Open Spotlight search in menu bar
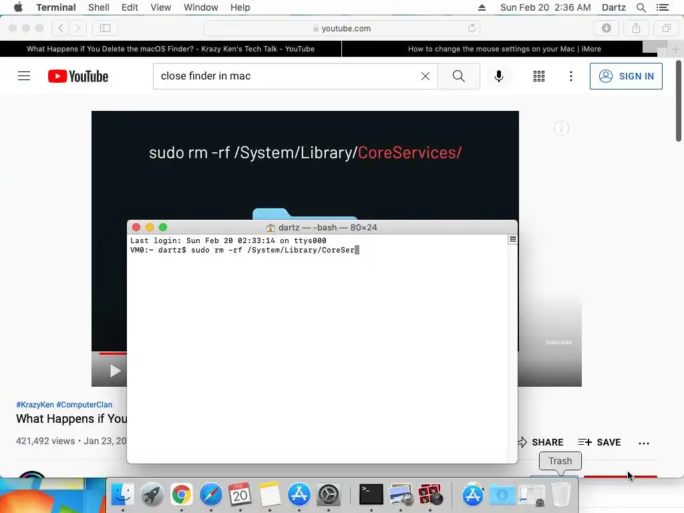 coord(641,7)
